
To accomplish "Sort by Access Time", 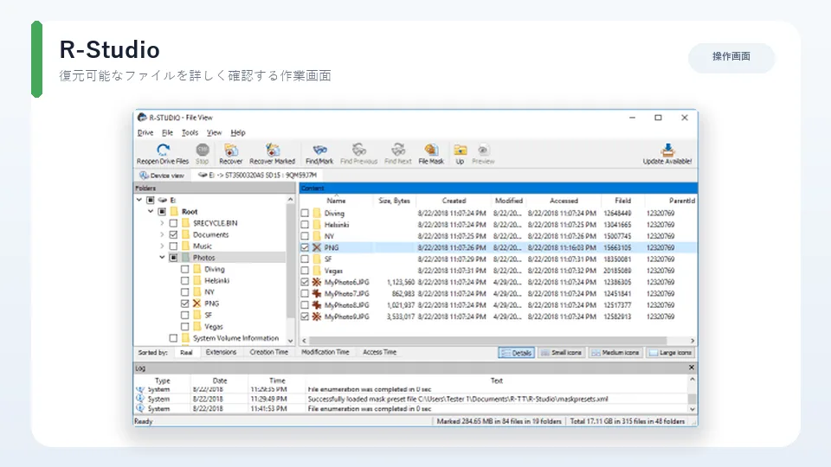I will coord(379,352).
